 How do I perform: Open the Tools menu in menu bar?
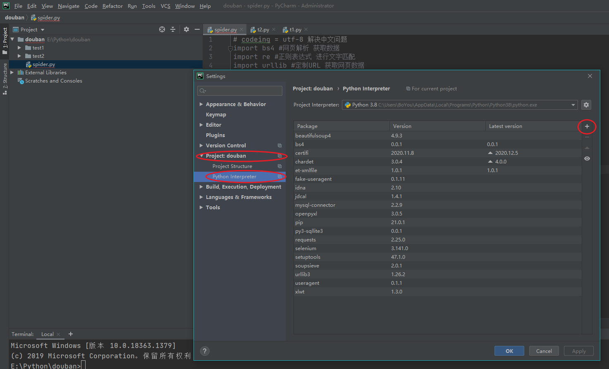(148, 6)
